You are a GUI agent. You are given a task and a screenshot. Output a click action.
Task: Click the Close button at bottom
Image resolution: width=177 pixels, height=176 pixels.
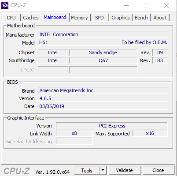158,170
